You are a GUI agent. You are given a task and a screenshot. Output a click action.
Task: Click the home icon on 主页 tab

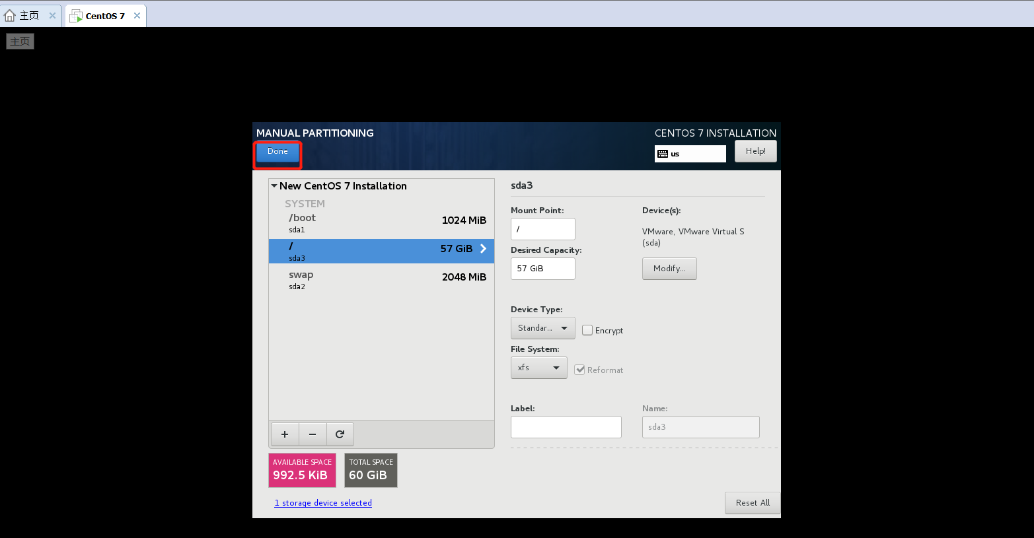(x=10, y=16)
